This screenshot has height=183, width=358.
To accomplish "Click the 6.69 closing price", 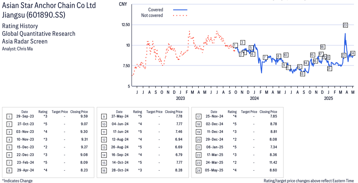I will click(x=179, y=147).
